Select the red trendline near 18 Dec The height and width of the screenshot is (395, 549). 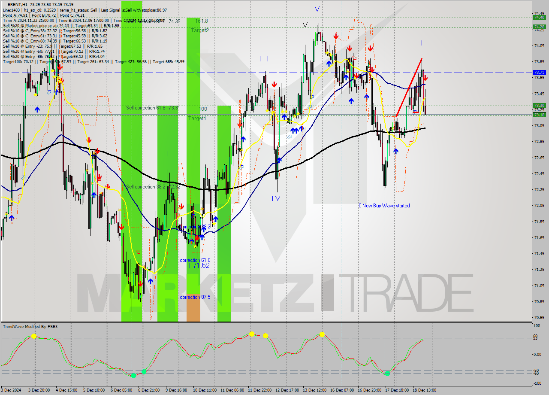click(409, 87)
